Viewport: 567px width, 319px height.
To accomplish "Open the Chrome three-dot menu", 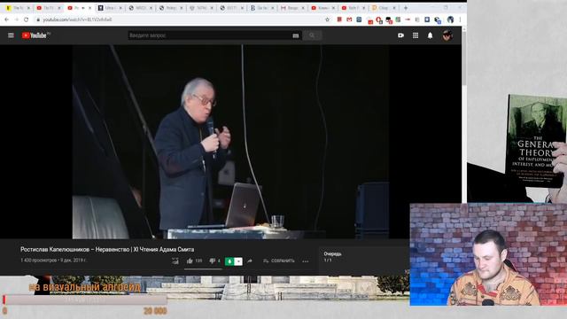I will (x=461, y=19).
